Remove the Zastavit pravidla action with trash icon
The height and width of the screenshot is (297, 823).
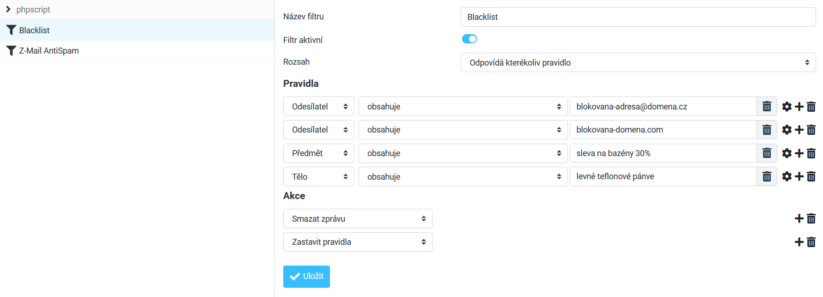pos(811,242)
